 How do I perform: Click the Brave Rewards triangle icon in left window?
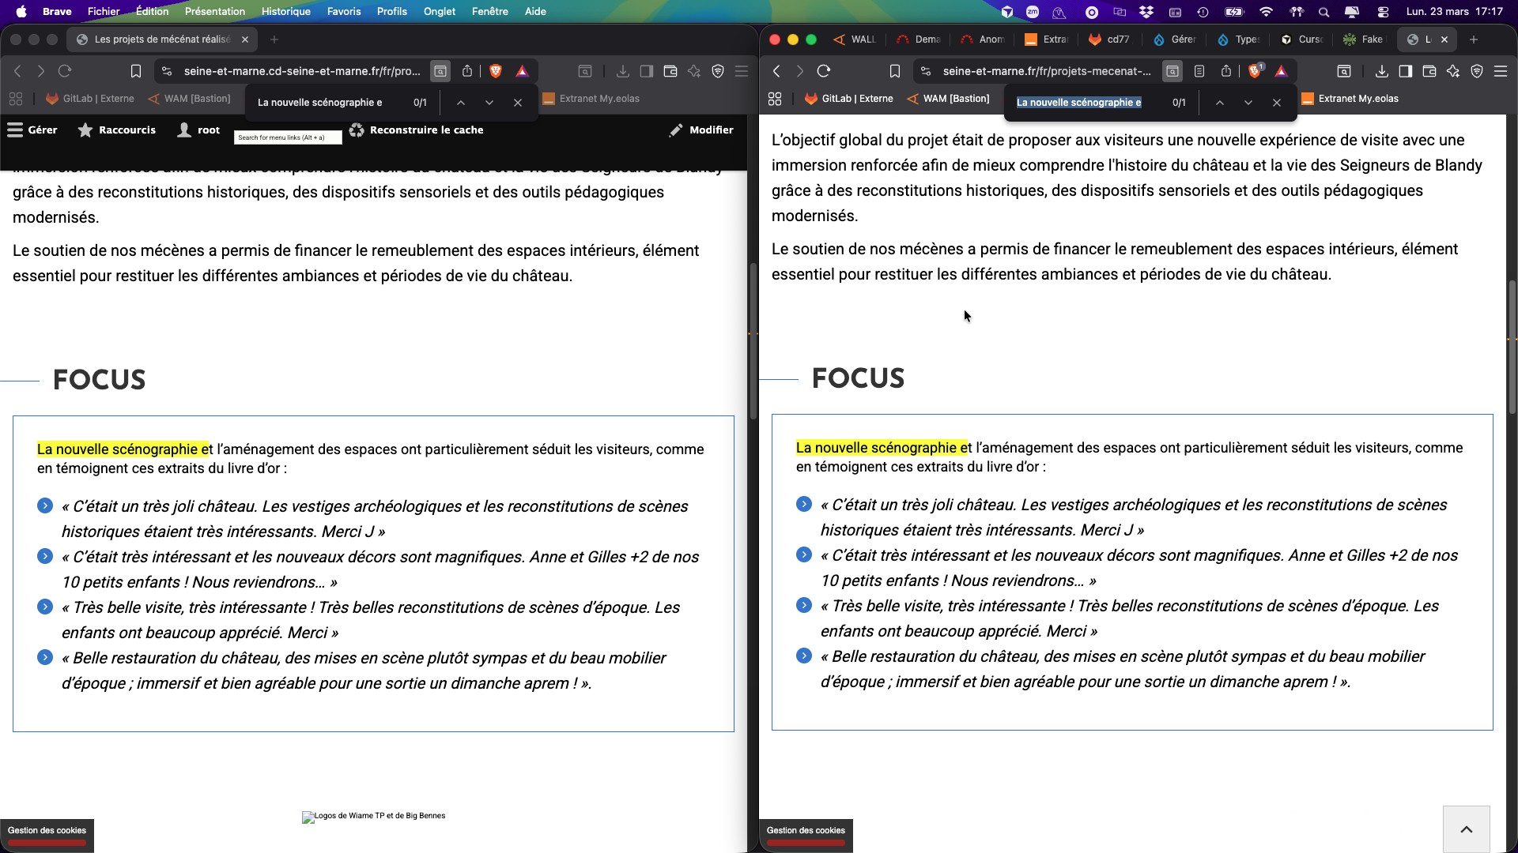pos(522,71)
